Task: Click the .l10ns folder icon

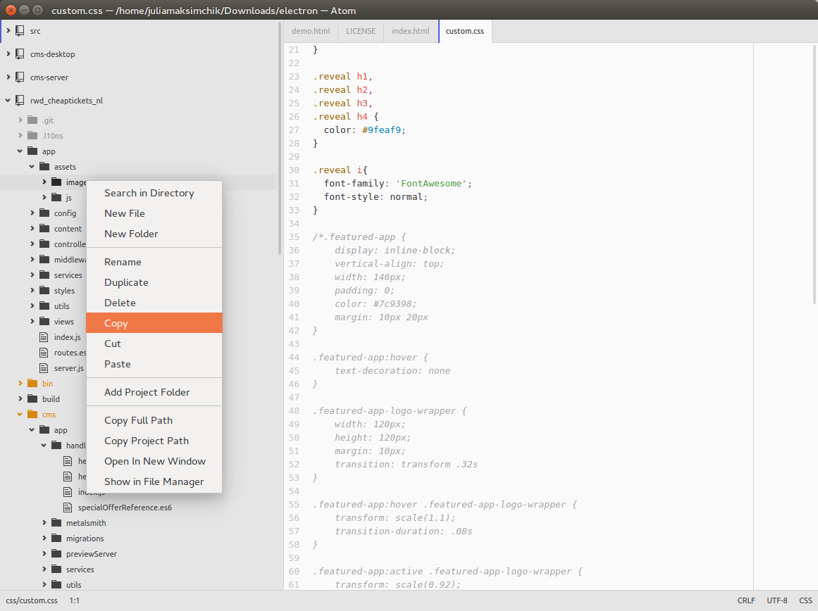Action: click(32, 136)
